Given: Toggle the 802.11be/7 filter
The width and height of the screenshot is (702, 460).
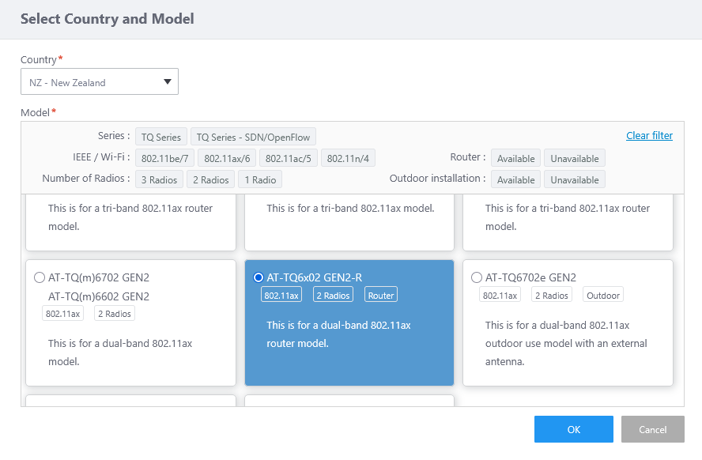Looking at the screenshot, I should pos(164,158).
